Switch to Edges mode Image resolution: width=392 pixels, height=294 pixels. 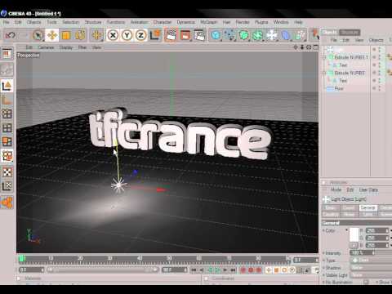tap(7, 127)
